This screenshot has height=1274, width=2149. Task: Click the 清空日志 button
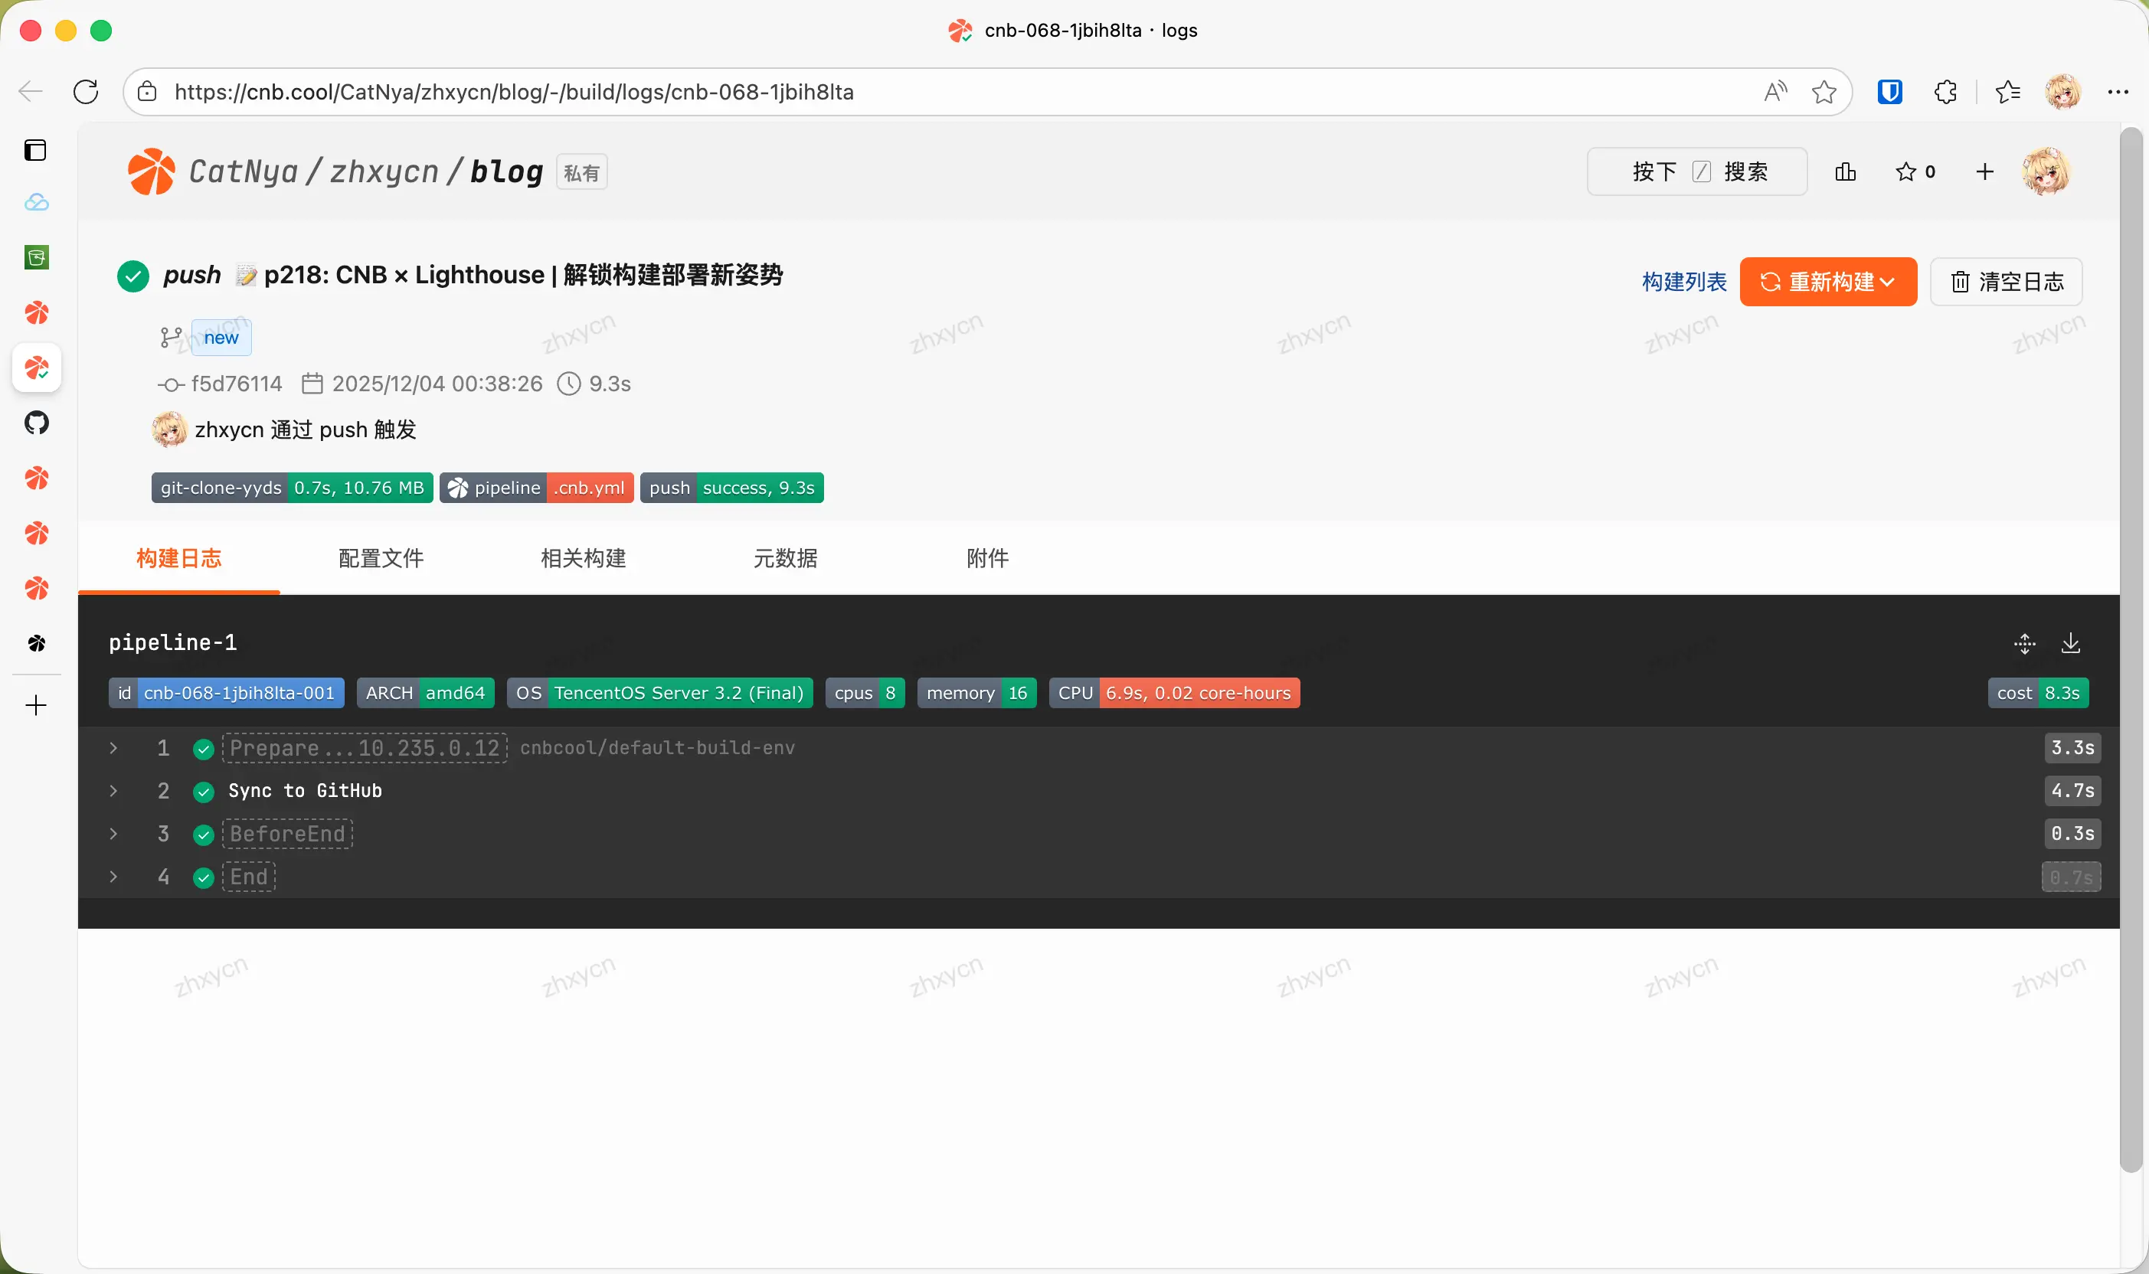point(2005,282)
